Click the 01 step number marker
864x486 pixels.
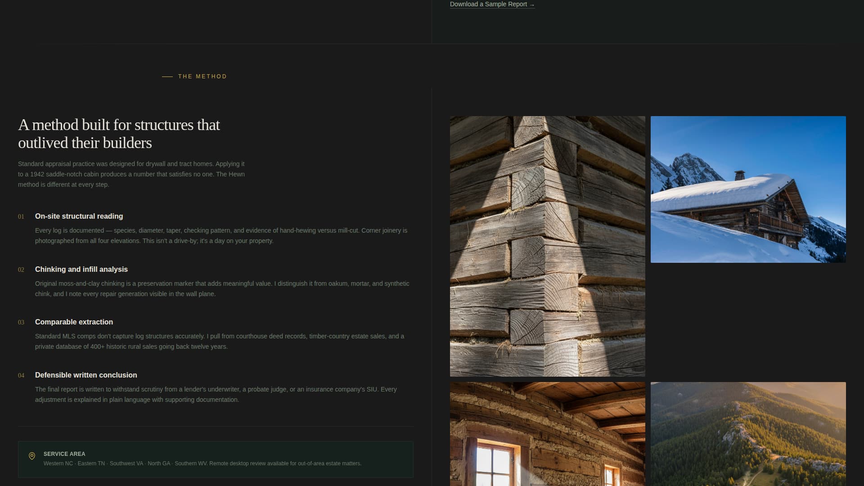click(21, 216)
